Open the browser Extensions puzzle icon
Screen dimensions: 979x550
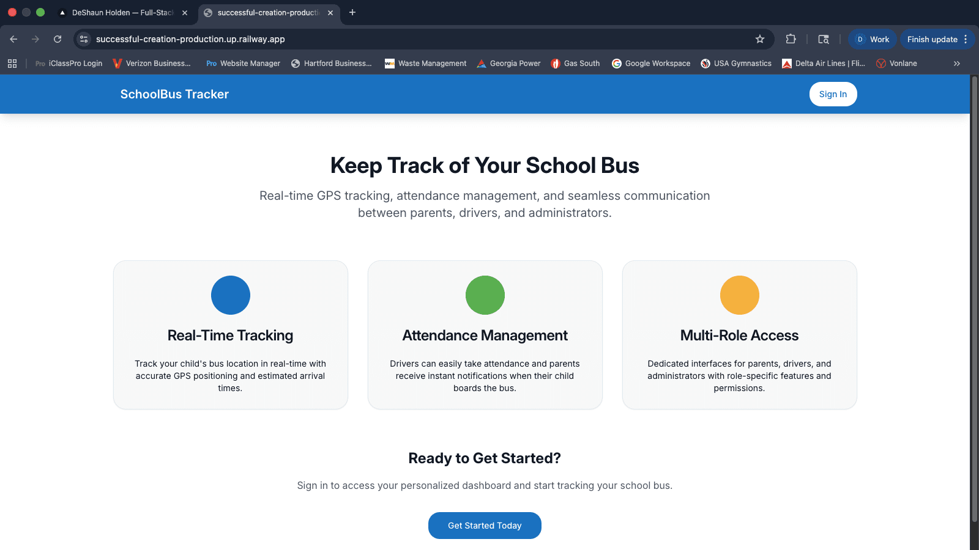coord(791,38)
